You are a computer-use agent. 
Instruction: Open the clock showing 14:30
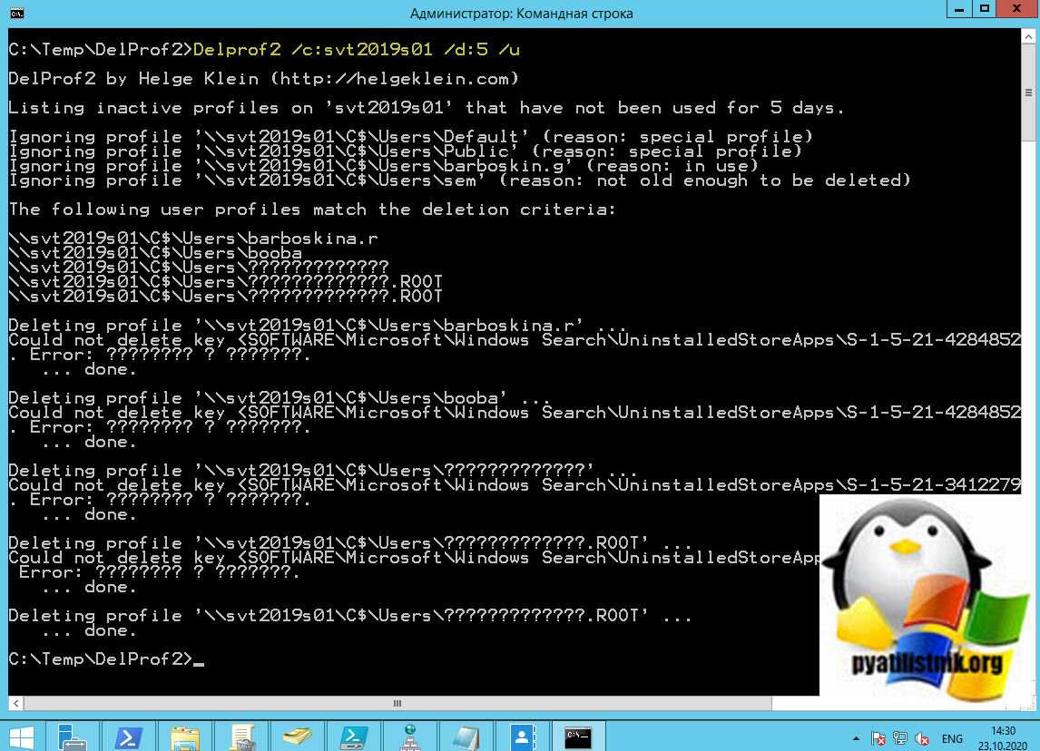pyautogui.click(x=1002, y=737)
